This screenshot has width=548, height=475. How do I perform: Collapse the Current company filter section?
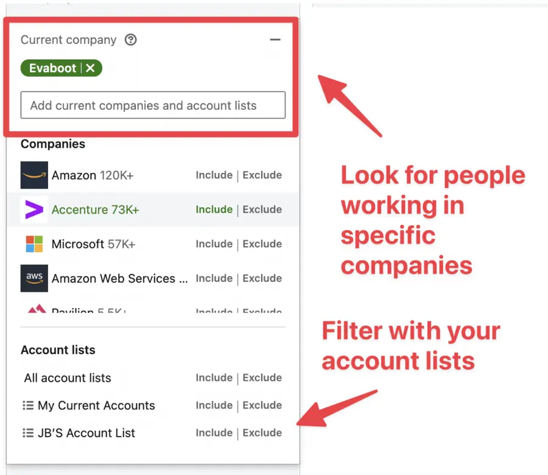[275, 39]
